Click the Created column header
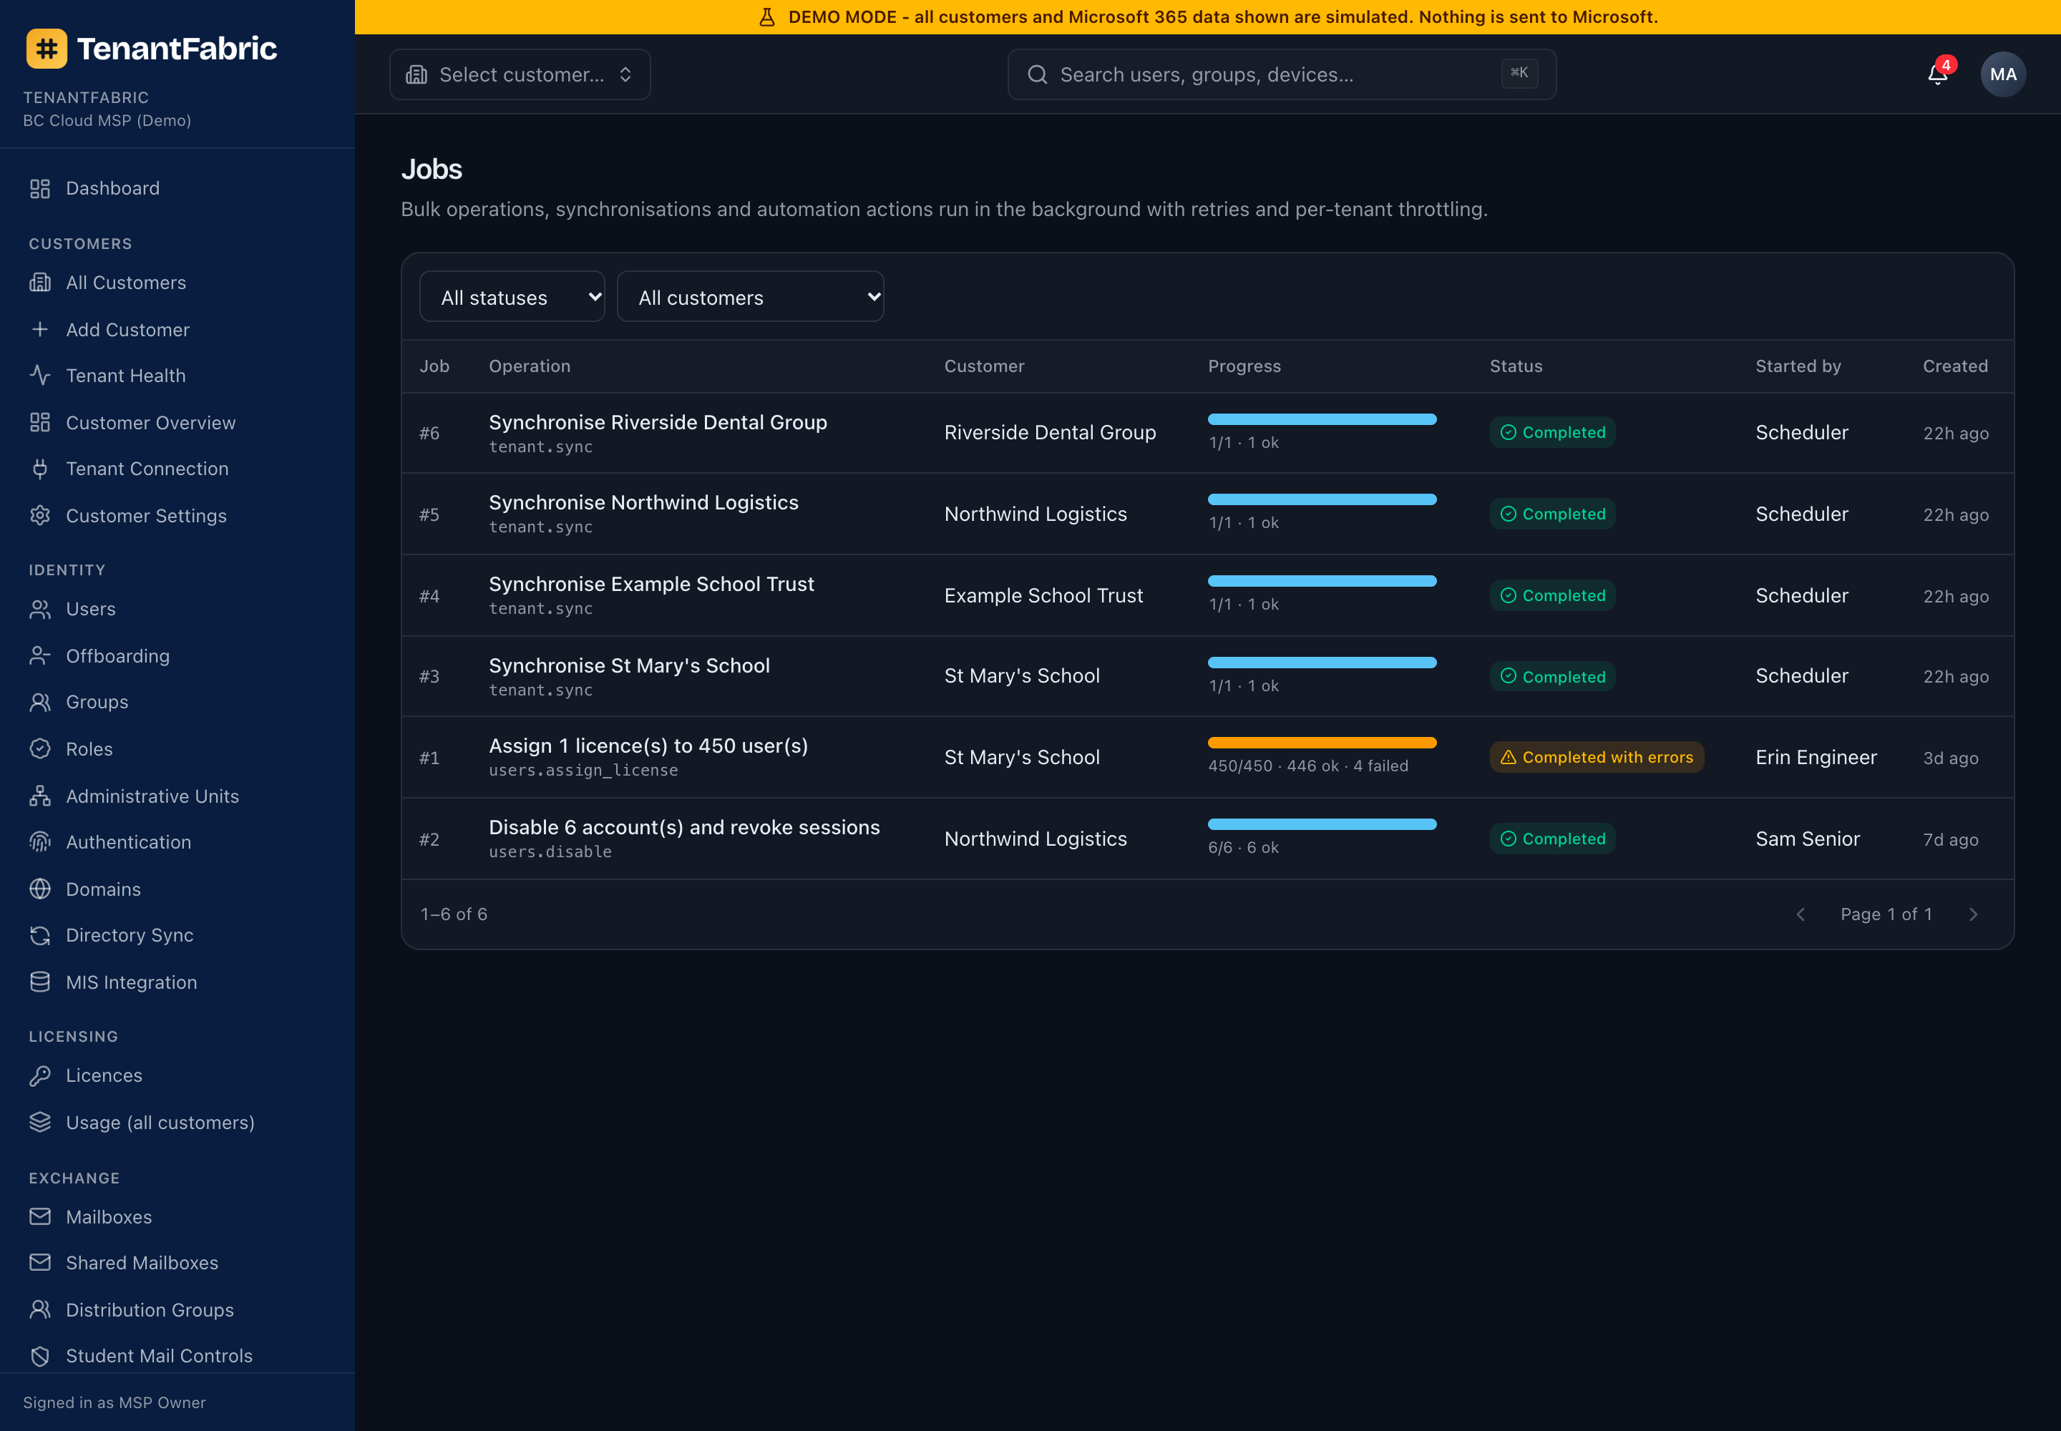This screenshot has height=1431, width=2061. [1954, 366]
